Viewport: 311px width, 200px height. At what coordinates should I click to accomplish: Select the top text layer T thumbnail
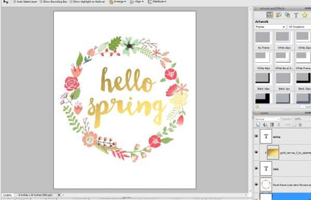click(x=266, y=136)
